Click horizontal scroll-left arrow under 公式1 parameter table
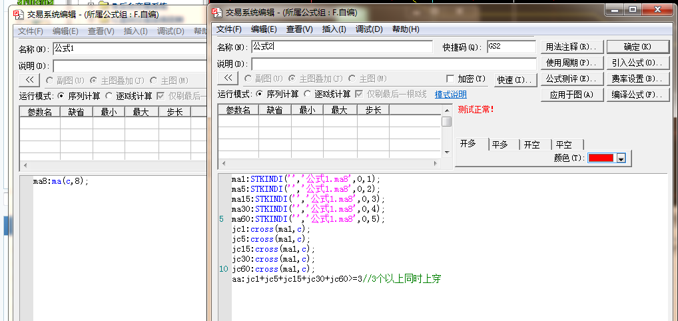 tap(25, 166)
